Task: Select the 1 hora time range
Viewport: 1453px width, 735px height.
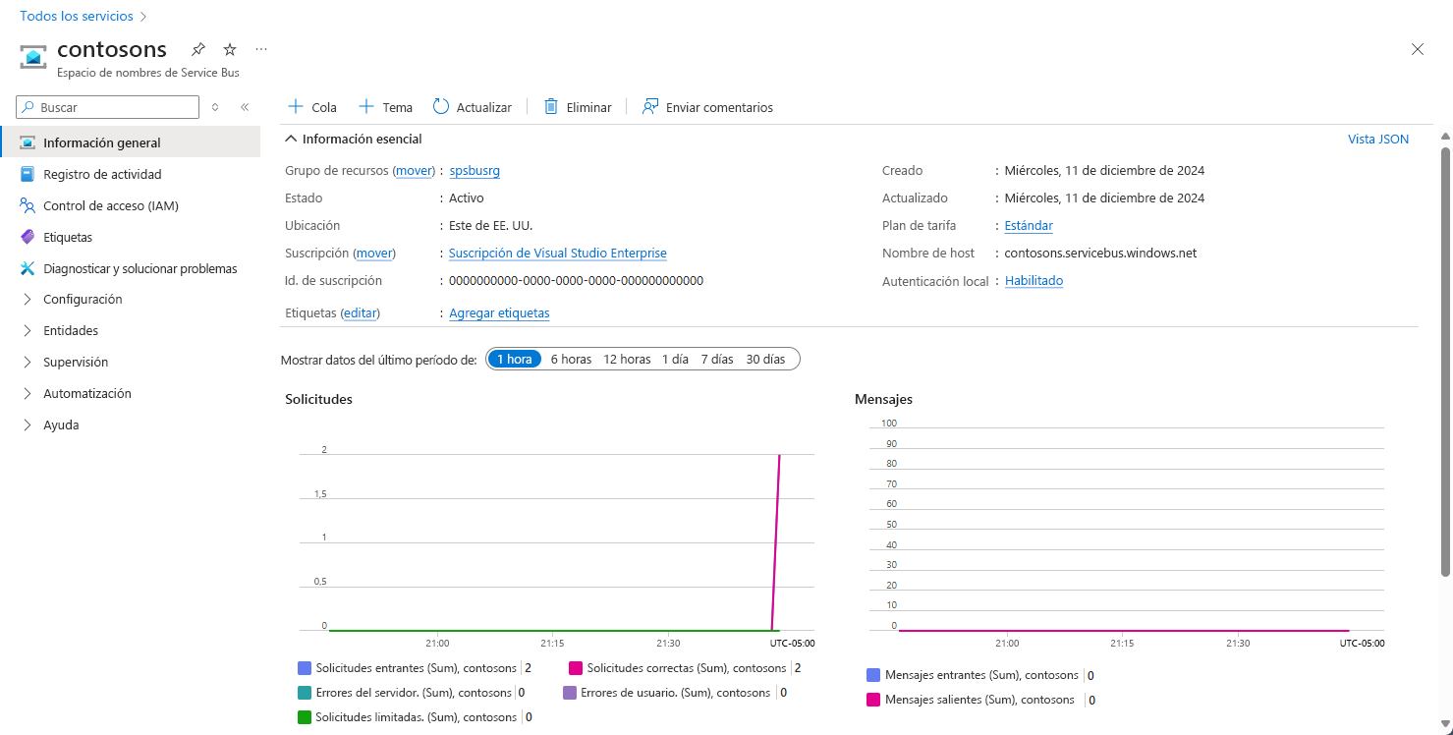Action: (514, 359)
